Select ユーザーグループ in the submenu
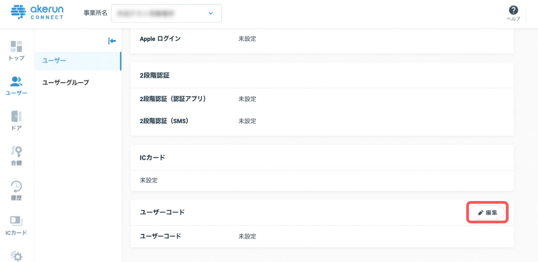538x262 pixels. 66,82
